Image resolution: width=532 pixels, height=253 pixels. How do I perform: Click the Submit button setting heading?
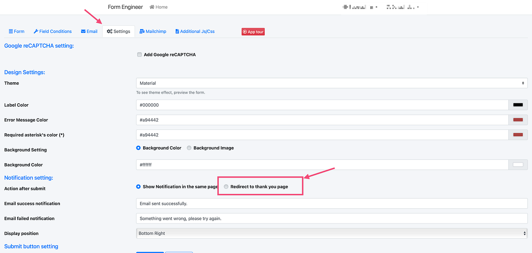click(31, 246)
